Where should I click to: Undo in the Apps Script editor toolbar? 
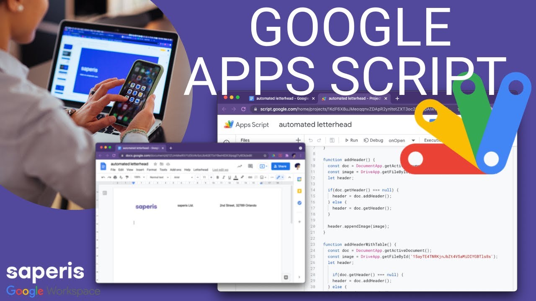point(311,140)
